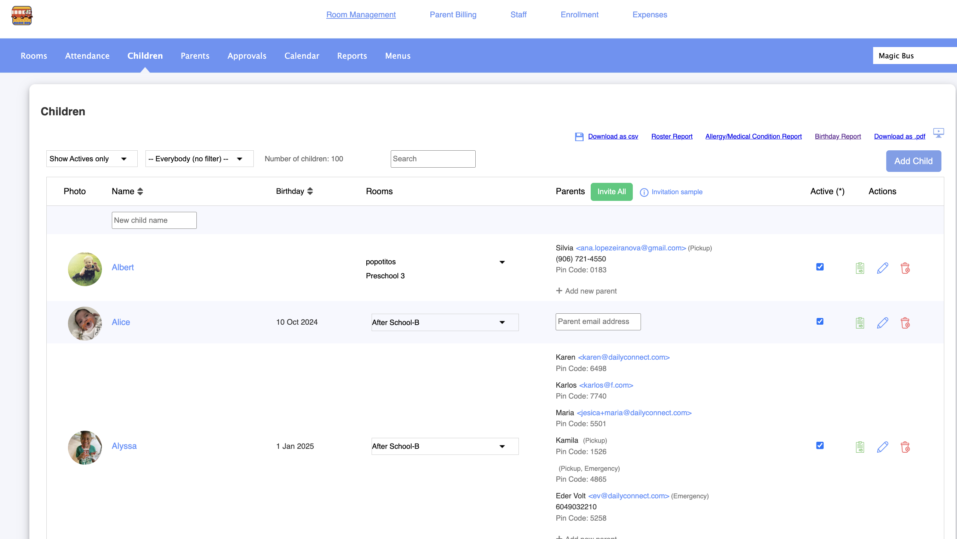Toggle the Active checkbox for Alyssa

pos(820,446)
